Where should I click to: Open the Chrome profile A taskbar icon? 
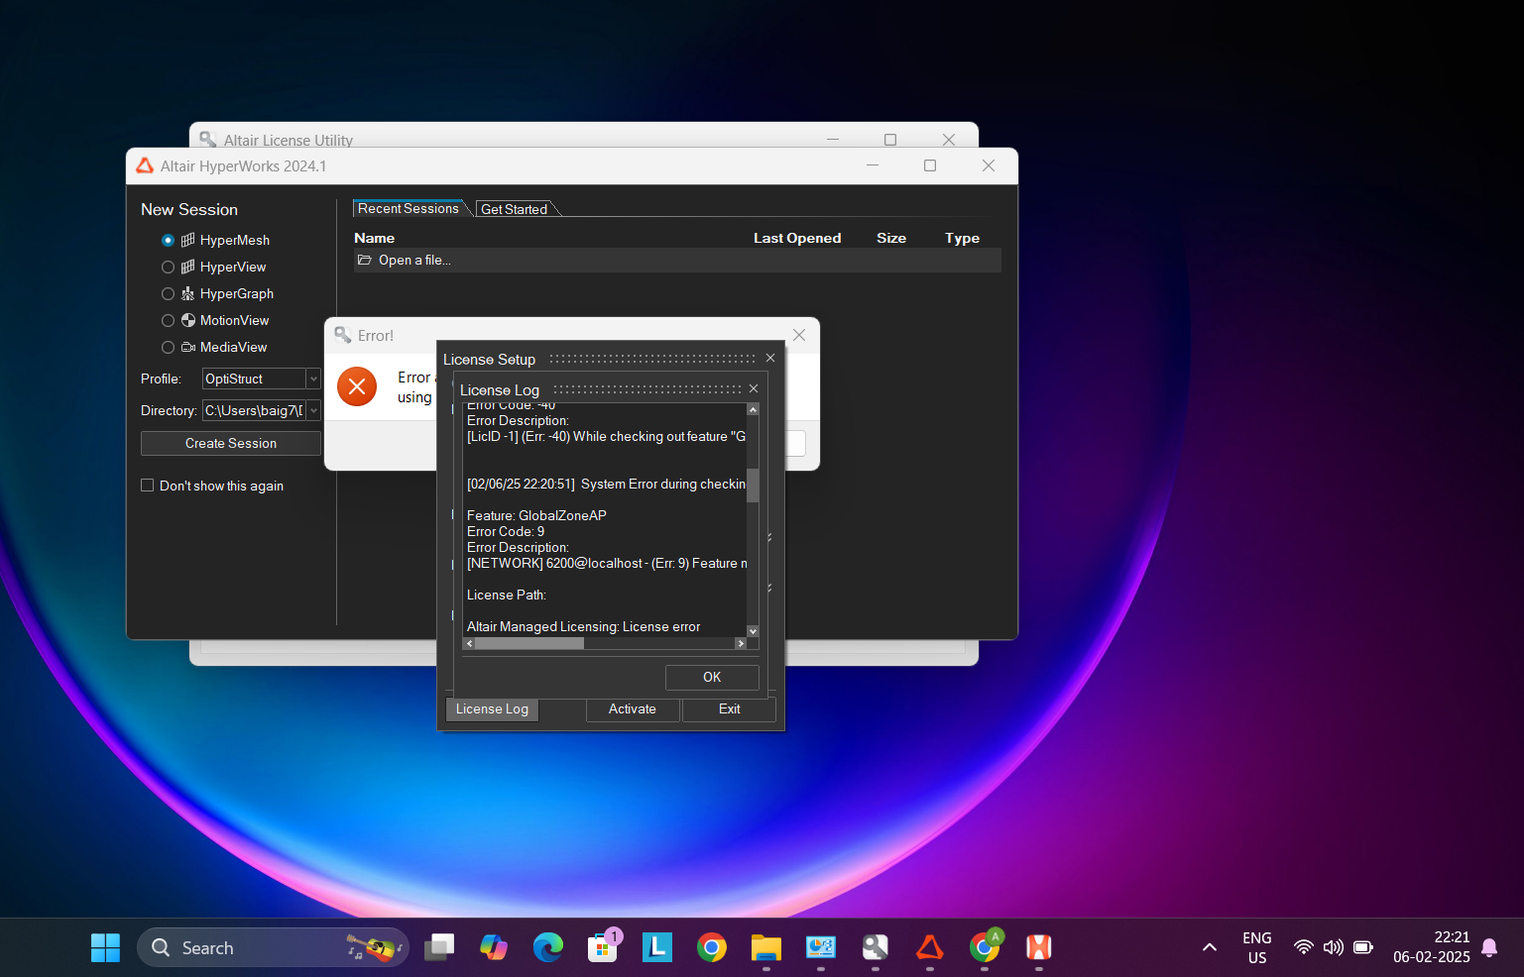click(985, 947)
